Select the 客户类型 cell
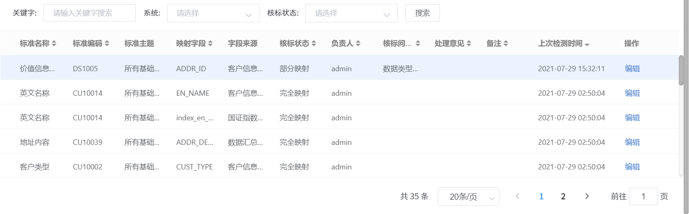 tap(34, 167)
